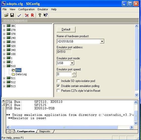
Task: Click output log scroll left arrow
Action: pos(8,127)
